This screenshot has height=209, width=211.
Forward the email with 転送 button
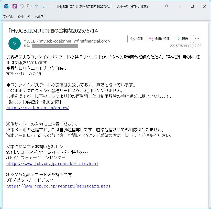coord(182,39)
